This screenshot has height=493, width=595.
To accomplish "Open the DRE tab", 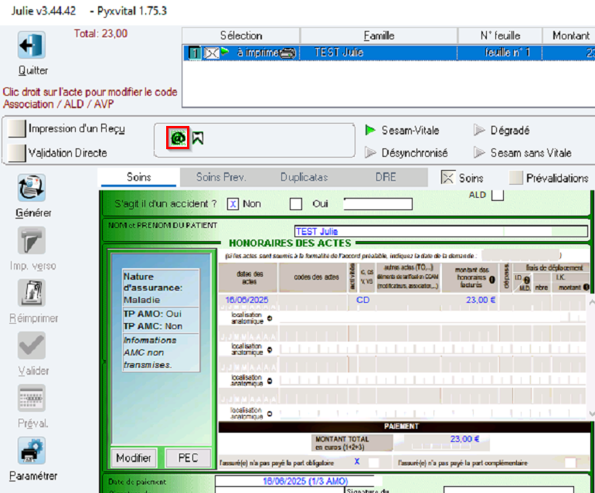I will [x=386, y=177].
